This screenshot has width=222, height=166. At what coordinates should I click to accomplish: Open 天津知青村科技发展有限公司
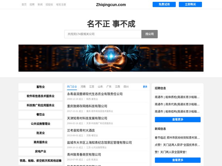tap(87, 118)
